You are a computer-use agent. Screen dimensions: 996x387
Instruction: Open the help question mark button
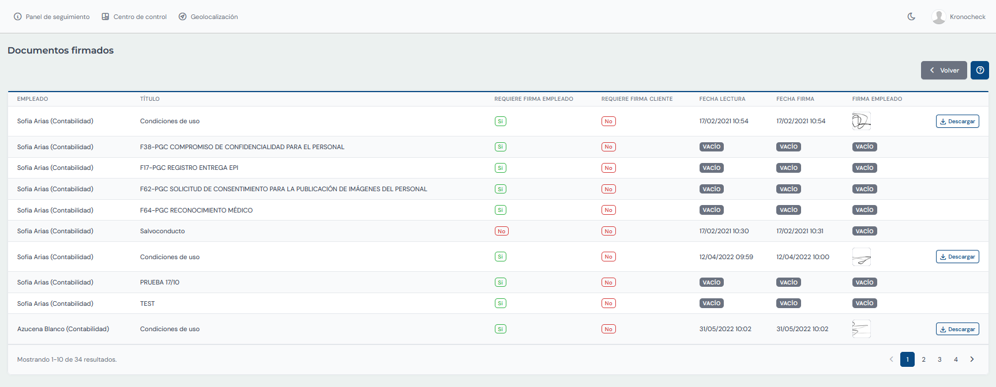pos(980,70)
